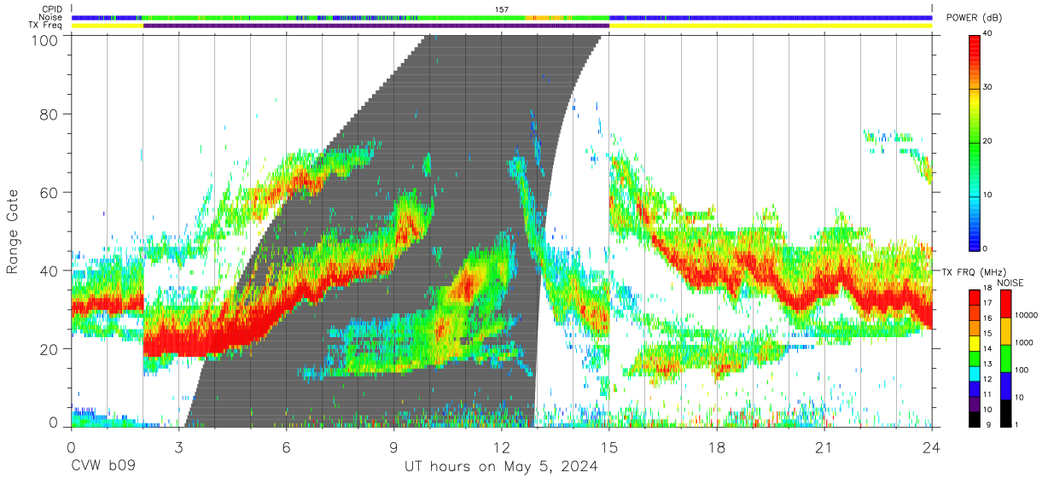Click the CVW b09 radar beam label
Screen dimensions: 1048x484
tap(103, 467)
